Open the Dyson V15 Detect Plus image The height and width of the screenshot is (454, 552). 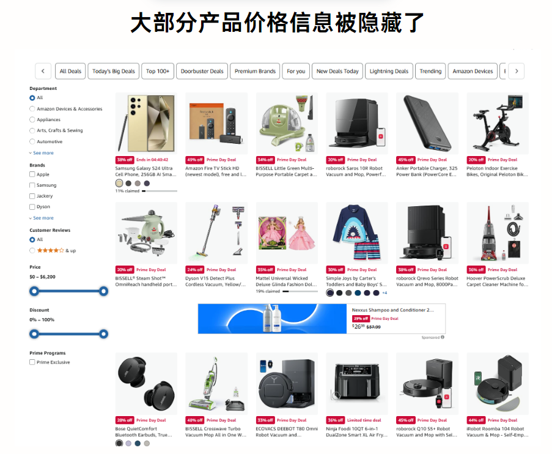tap(216, 233)
